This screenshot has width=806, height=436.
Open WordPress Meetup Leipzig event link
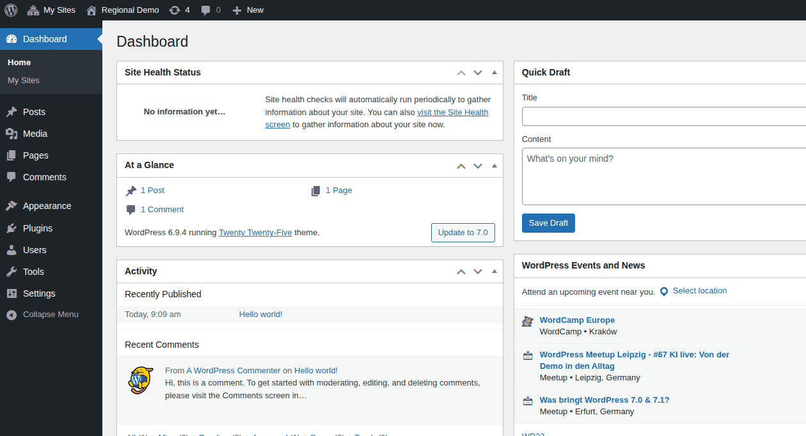point(635,361)
